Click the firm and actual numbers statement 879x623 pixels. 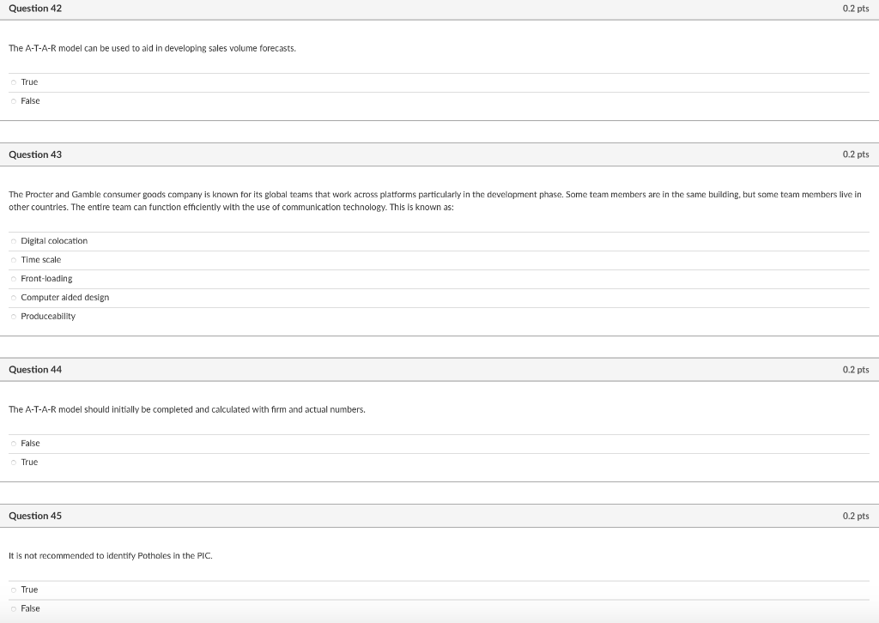pyautogui.click(x=186, y=409)
